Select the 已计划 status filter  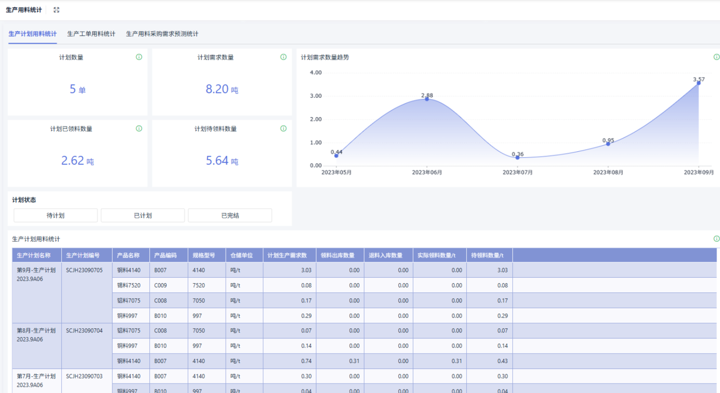143,215
